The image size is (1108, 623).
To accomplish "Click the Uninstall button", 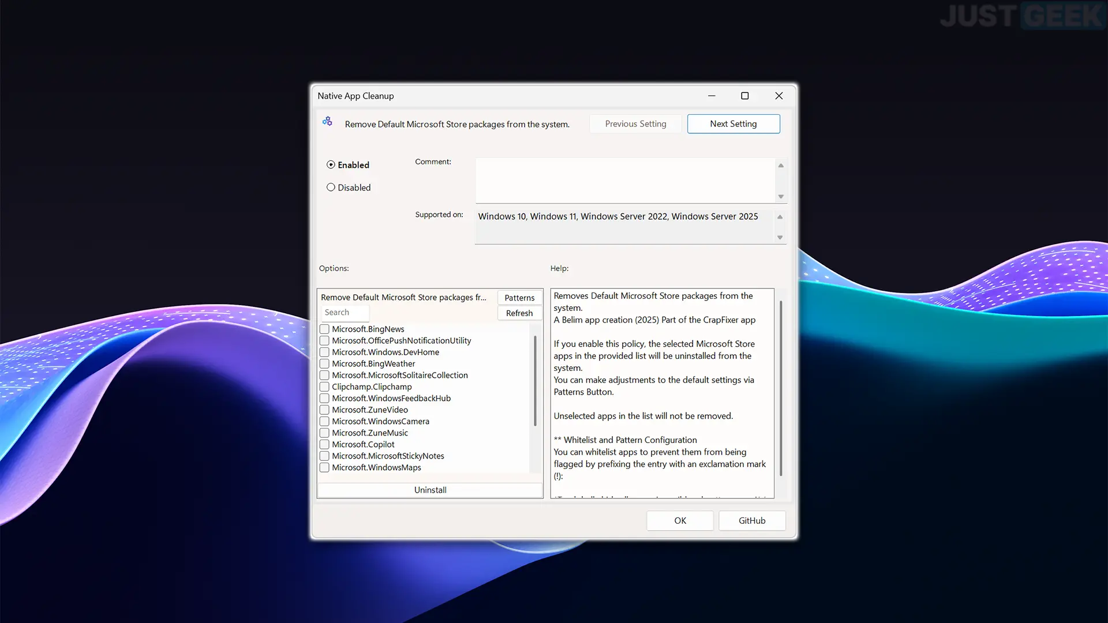I will click(430, 490).
